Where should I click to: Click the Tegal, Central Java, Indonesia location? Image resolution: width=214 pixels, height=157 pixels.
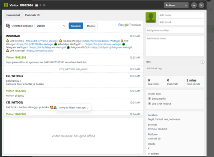[164, 119]
